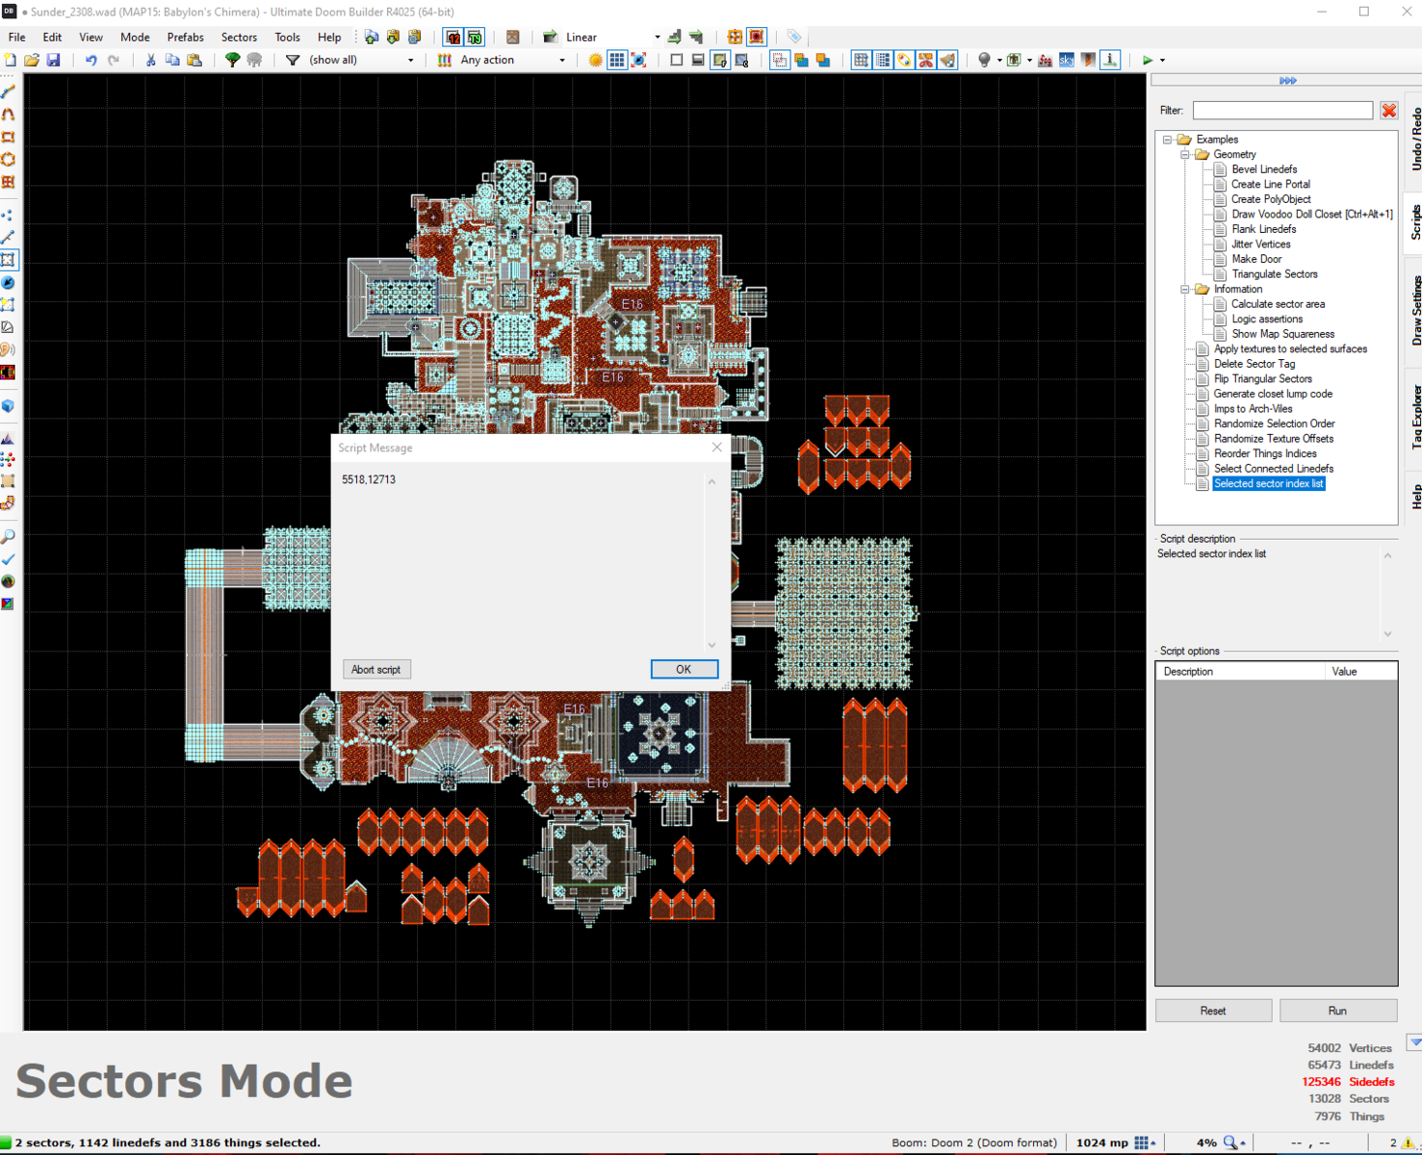Screen dimensions: 1422x1155
Task: Click the scissors icon on orange square
Action: click(x=925, y=60)
